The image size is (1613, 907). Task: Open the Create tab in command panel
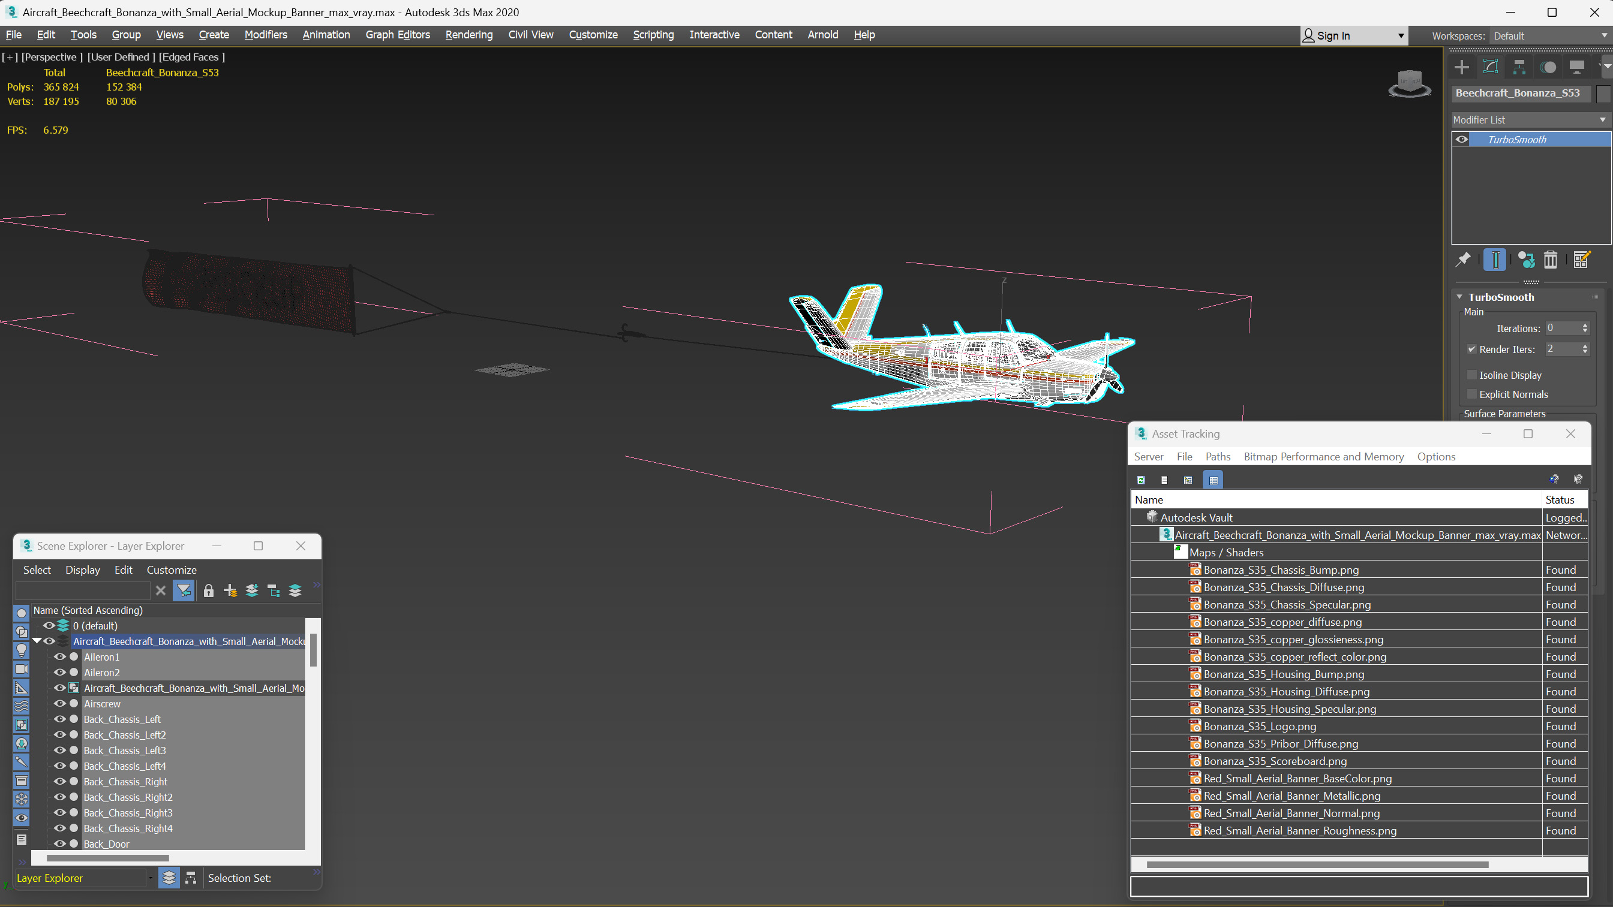tap(1461, 67)
